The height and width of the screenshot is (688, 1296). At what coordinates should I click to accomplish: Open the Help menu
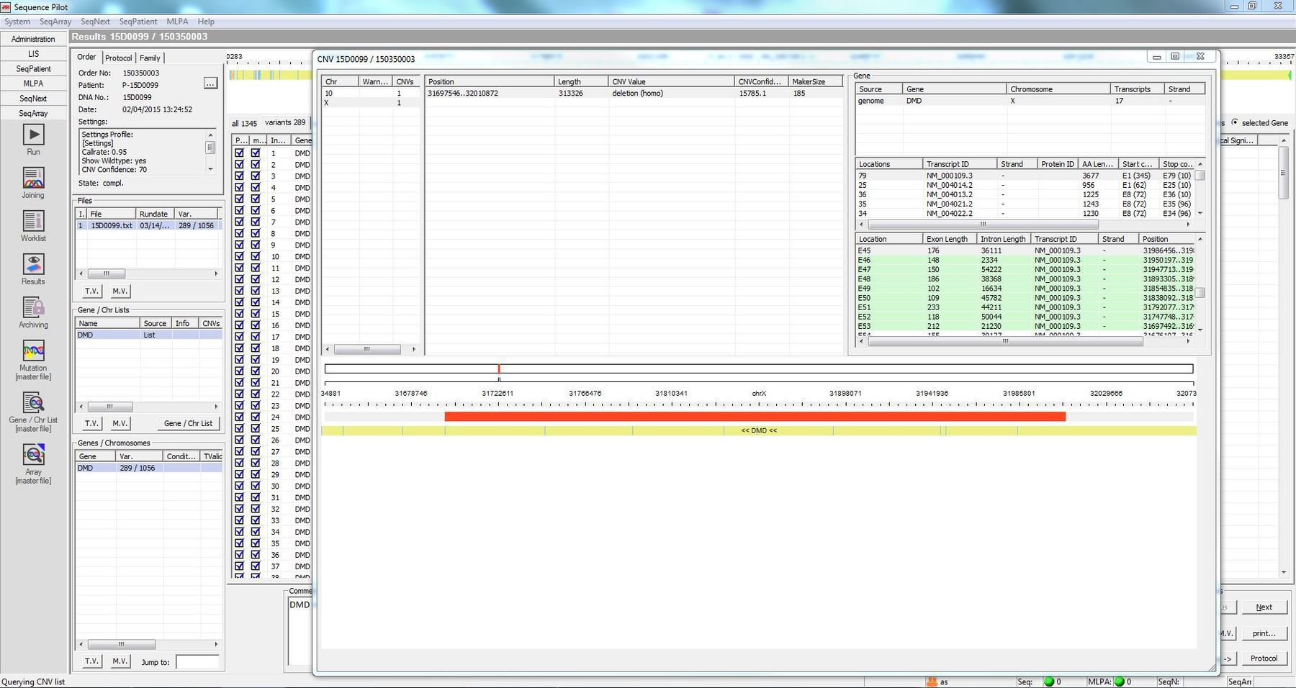pos(206,22)
